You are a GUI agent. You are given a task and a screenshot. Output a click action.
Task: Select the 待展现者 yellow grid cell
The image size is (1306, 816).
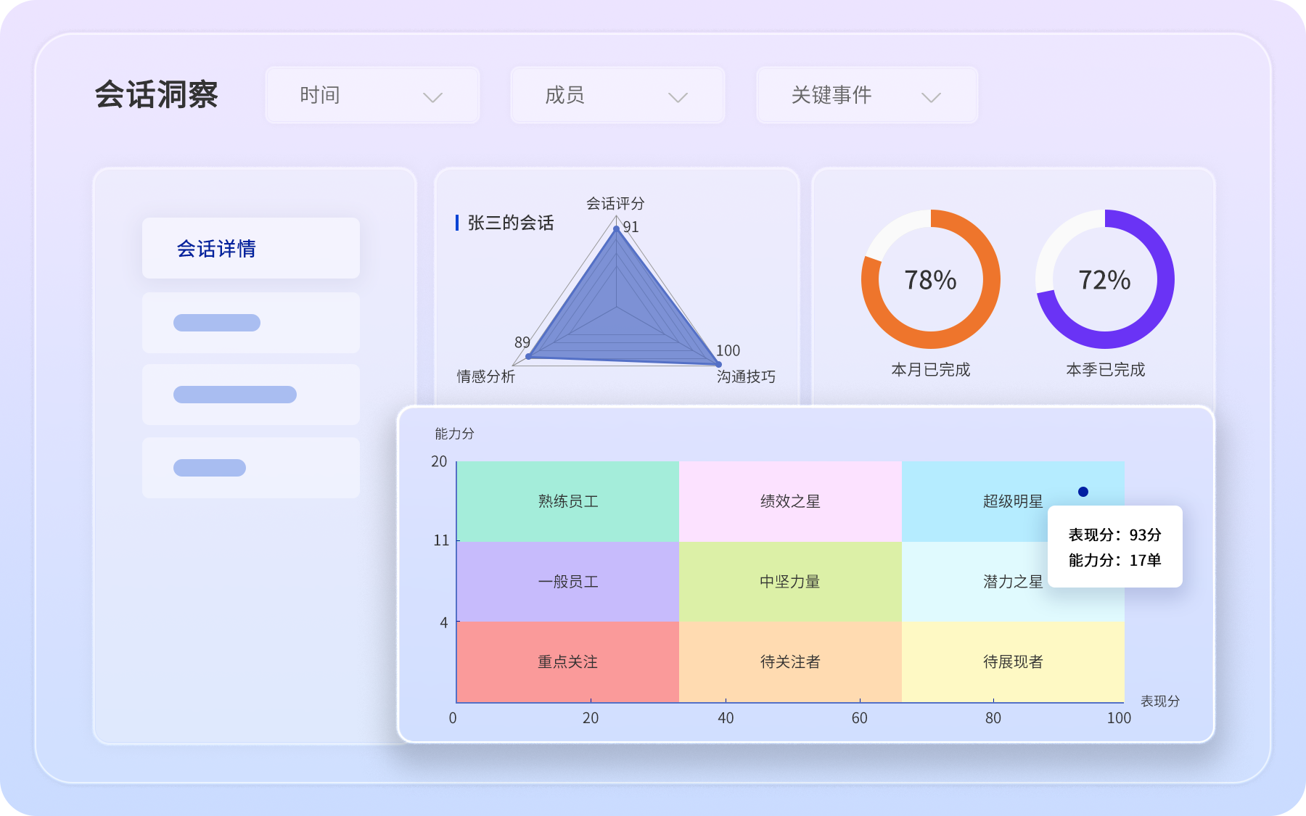tap(1012, 662)
